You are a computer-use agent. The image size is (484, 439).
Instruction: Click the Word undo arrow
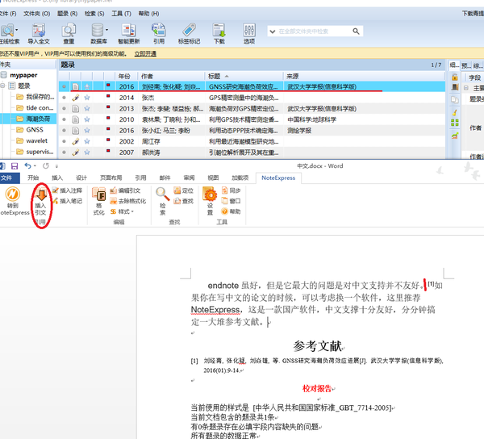pyautogui.click(x=27, y=165)
